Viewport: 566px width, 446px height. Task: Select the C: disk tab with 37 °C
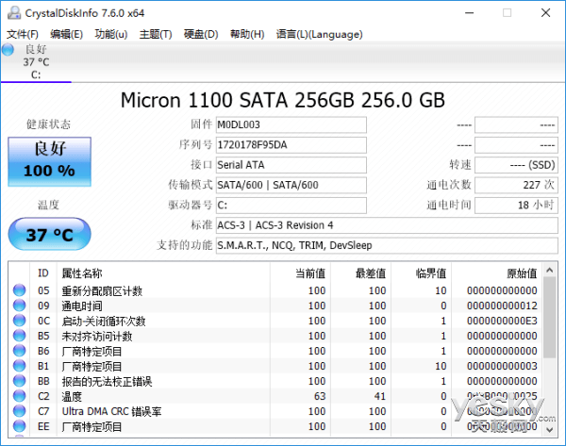point(36,62)
